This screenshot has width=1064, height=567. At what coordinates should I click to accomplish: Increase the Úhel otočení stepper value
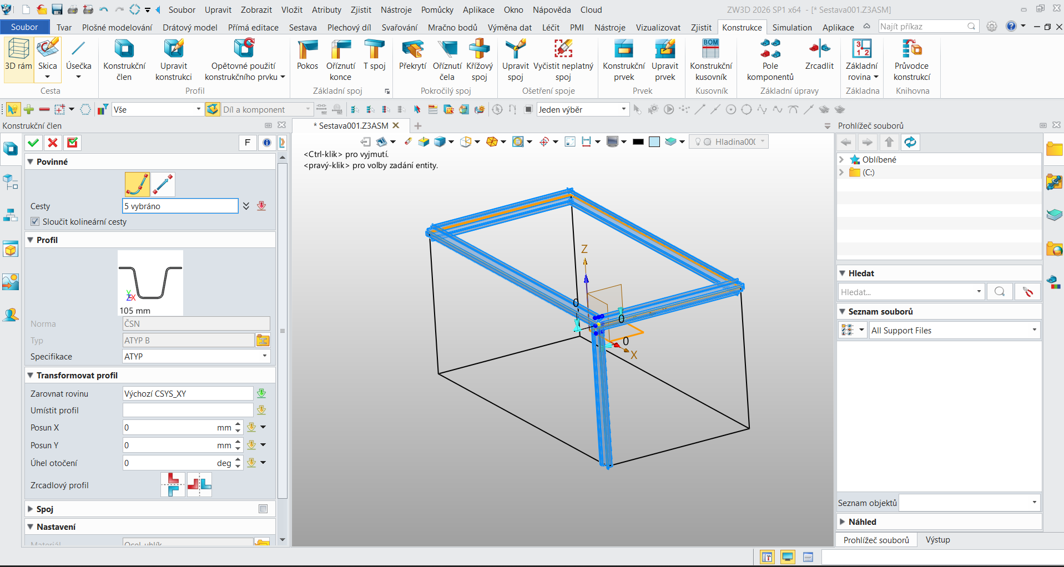(238, 459)
